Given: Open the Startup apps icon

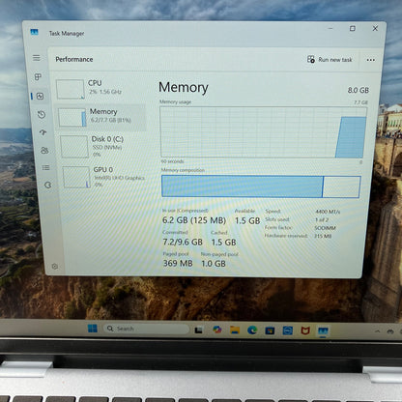Looking at the screenshot, I should pyautogui.click(x=43, y=132).
